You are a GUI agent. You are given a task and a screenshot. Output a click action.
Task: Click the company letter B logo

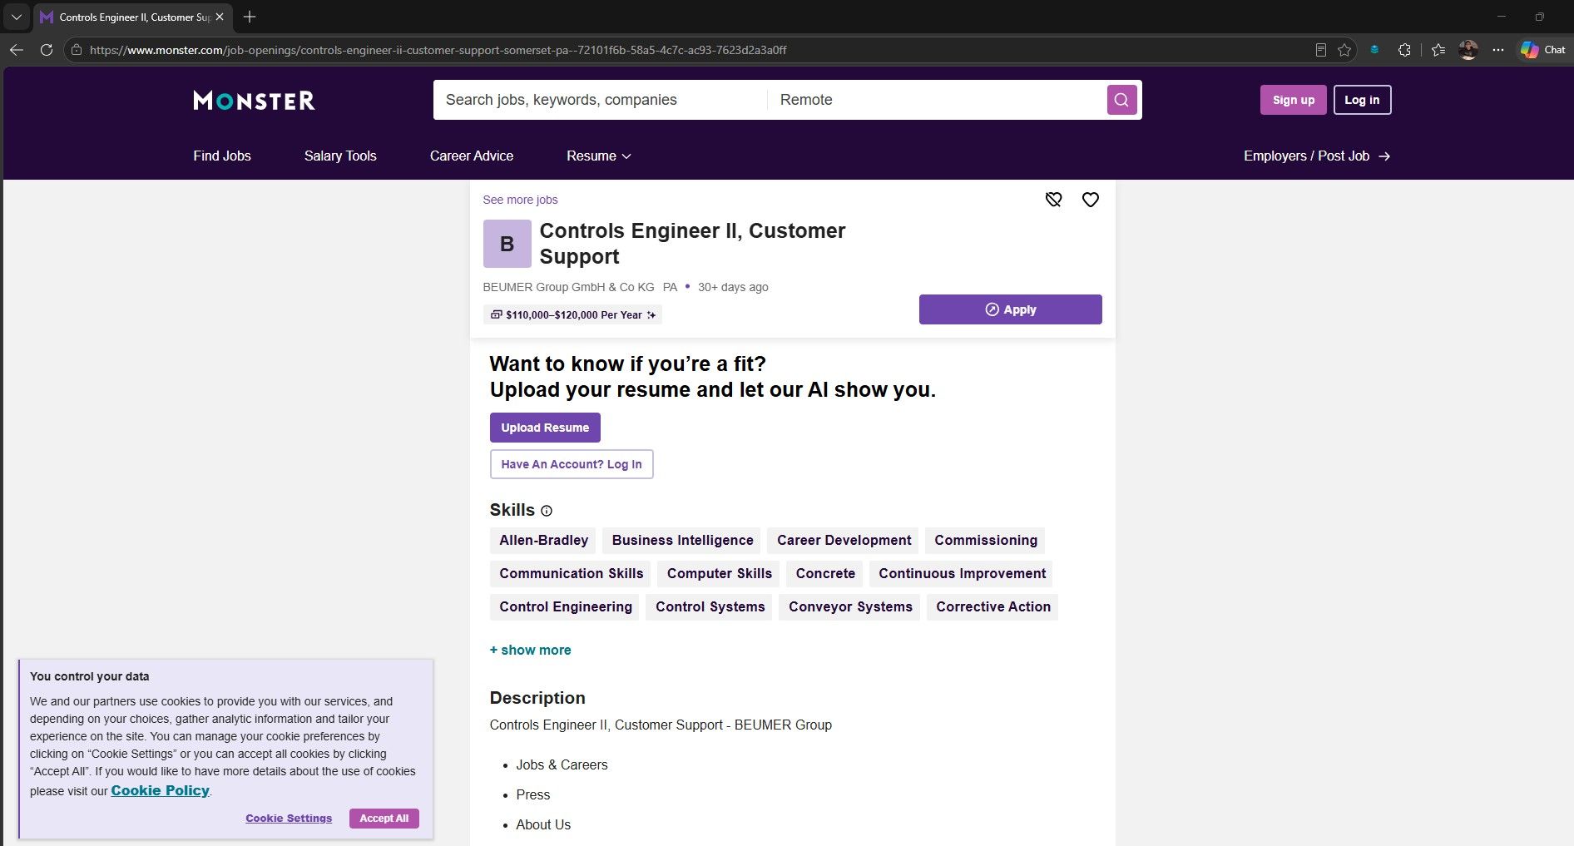coord(507,244)
